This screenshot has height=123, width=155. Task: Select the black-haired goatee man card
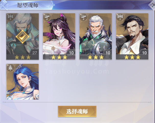coord(132,36)
